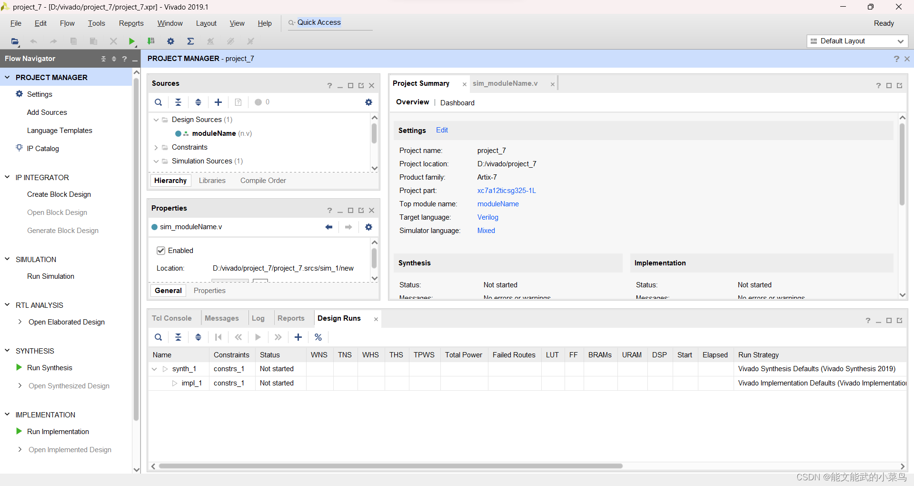Click the Open Project toolbar icon

15,41
